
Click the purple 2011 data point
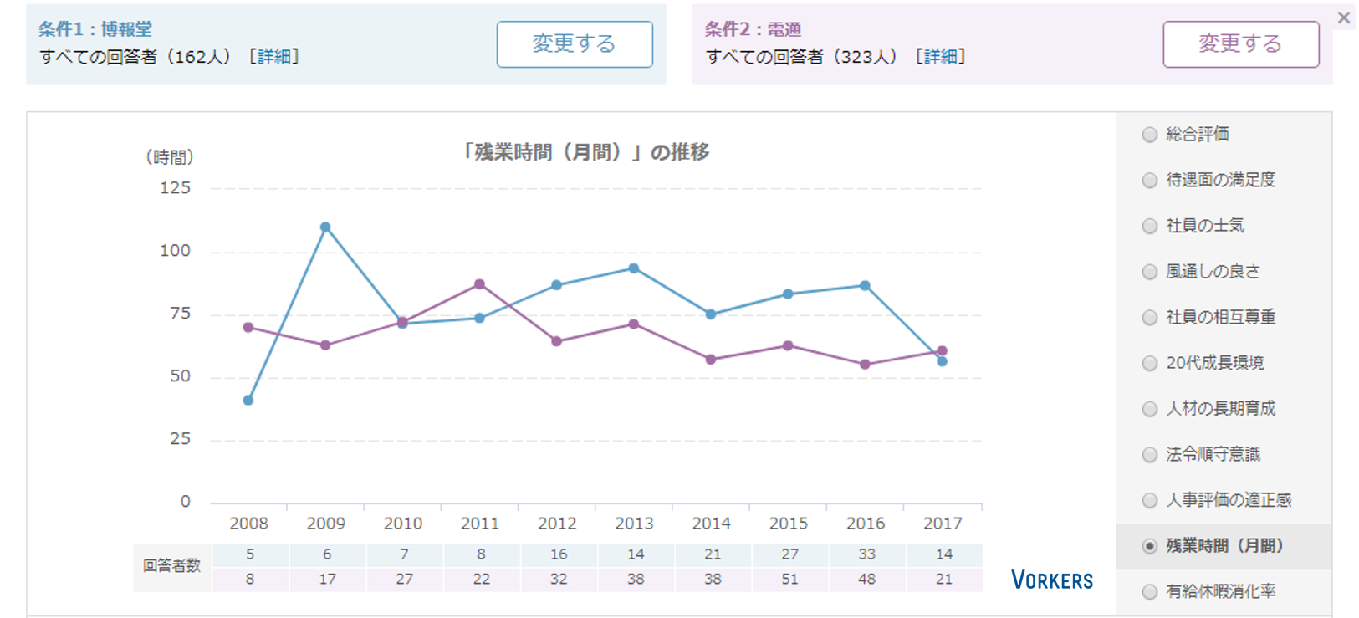tap(479, 284)
